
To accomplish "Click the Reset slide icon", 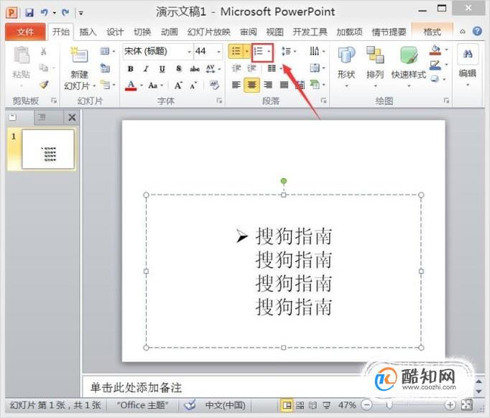I will (106, 68).
